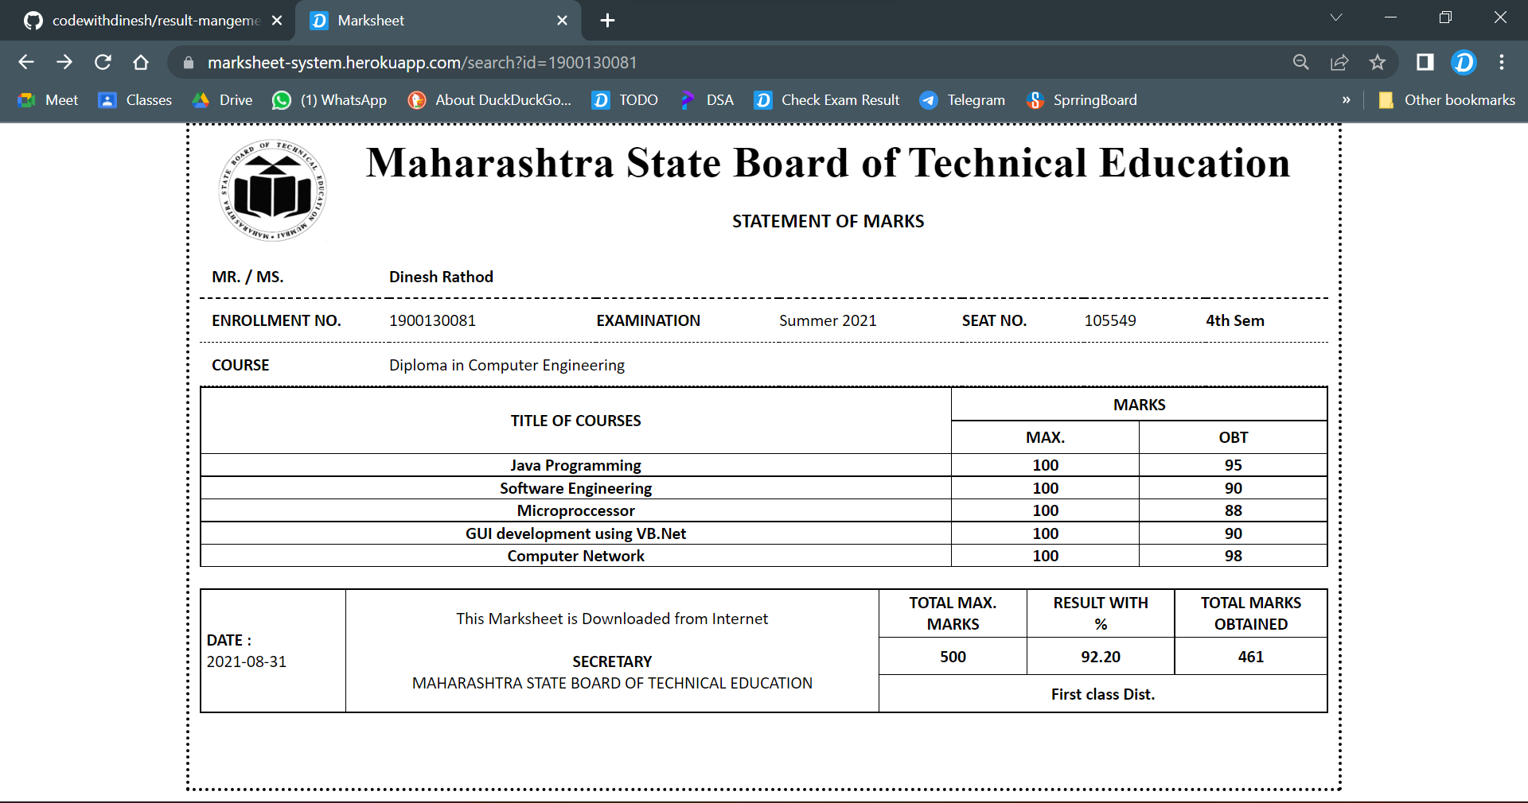View site info via padlock icon
The height and width of the screenshot is (803, 1528).
(189, 62)
